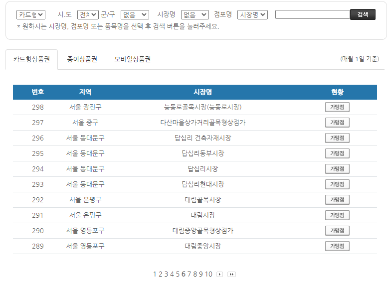Open the 시.도 region dropdown
390x283 pixels.
coord(88,14)
